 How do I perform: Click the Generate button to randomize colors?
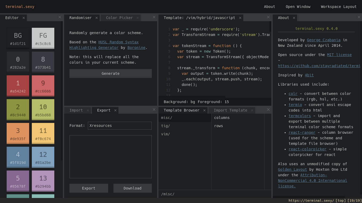(x=111, y=73)
